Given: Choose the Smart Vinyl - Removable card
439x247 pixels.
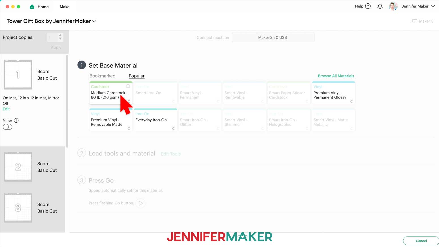Looking at the screenshot, I should [x=244, y=93].
